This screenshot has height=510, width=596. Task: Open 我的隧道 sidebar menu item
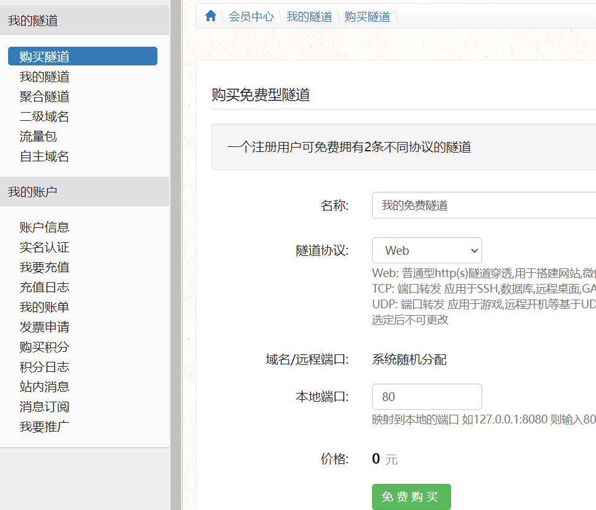click(x=44, y=77)
